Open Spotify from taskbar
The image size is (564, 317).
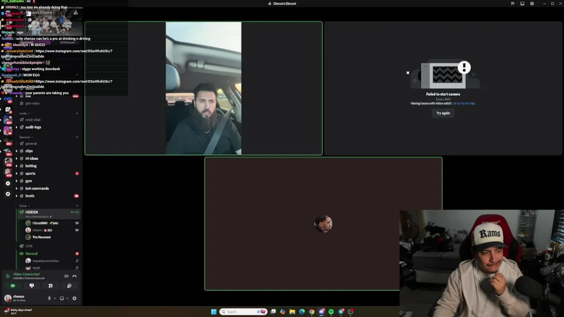point(331,312)
